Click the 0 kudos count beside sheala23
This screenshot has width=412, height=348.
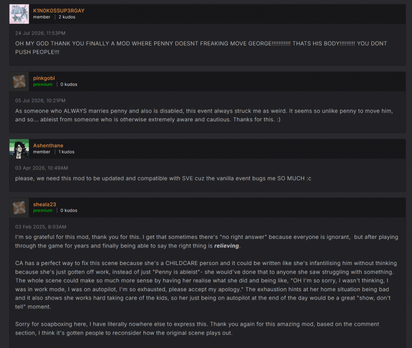point(68,211)
